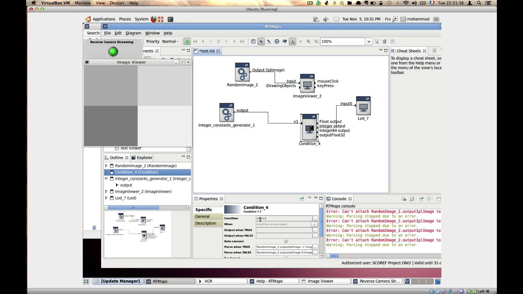This screenshot has height=294, width=523.
Task: Click the zoom in magnifier icon
Action: [308, 42]
